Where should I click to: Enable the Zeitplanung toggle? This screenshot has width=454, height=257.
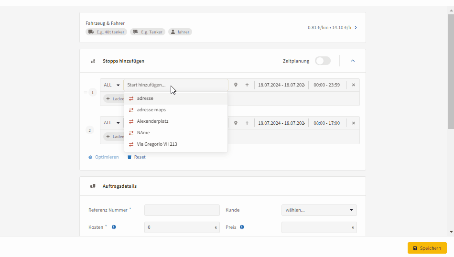323,61
